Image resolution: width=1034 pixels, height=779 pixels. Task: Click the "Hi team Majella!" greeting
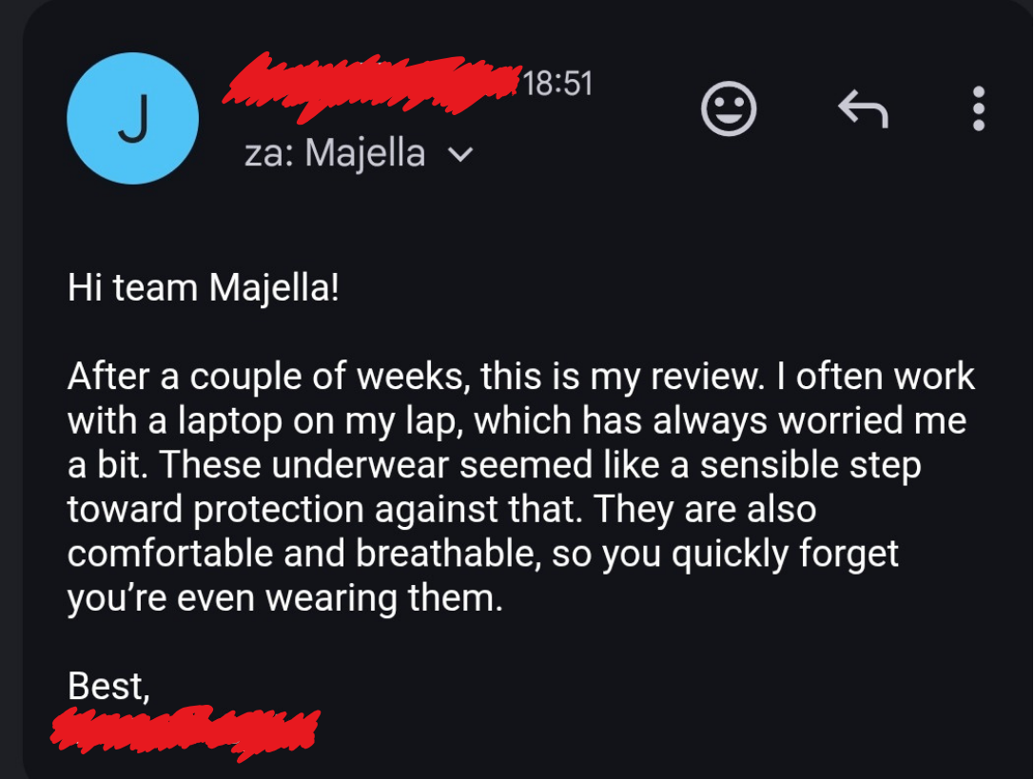tap(203, 287)
